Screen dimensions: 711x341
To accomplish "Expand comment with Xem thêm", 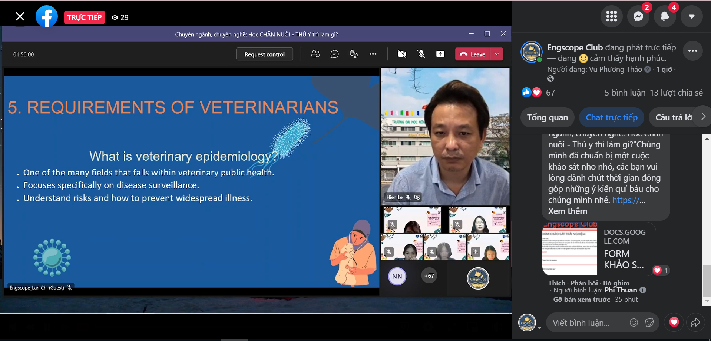I will point(568,211).
